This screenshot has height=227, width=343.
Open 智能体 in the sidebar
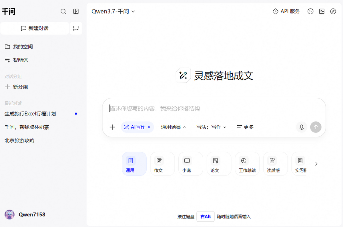coord(16,60)
